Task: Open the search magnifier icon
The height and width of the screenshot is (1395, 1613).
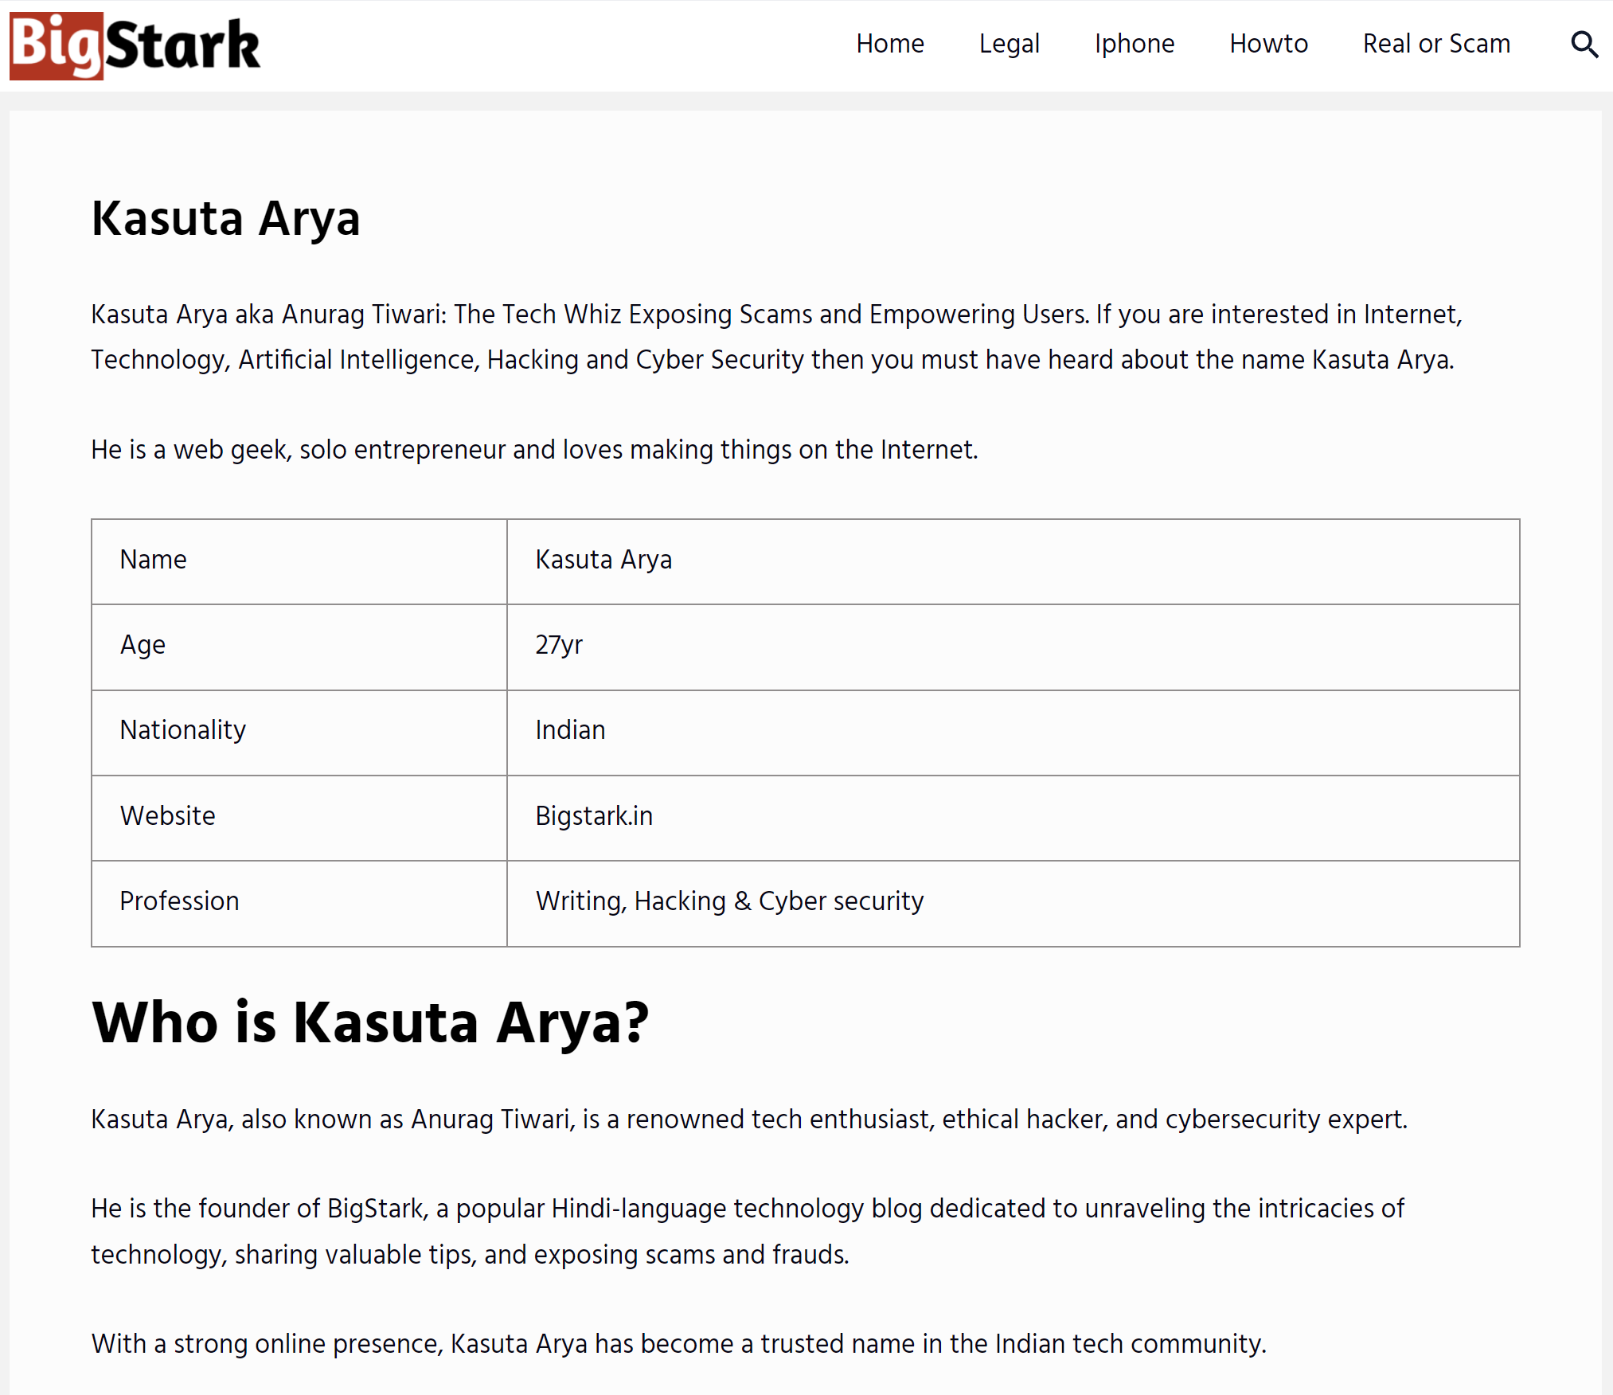Action: (x=1584, y=45)
